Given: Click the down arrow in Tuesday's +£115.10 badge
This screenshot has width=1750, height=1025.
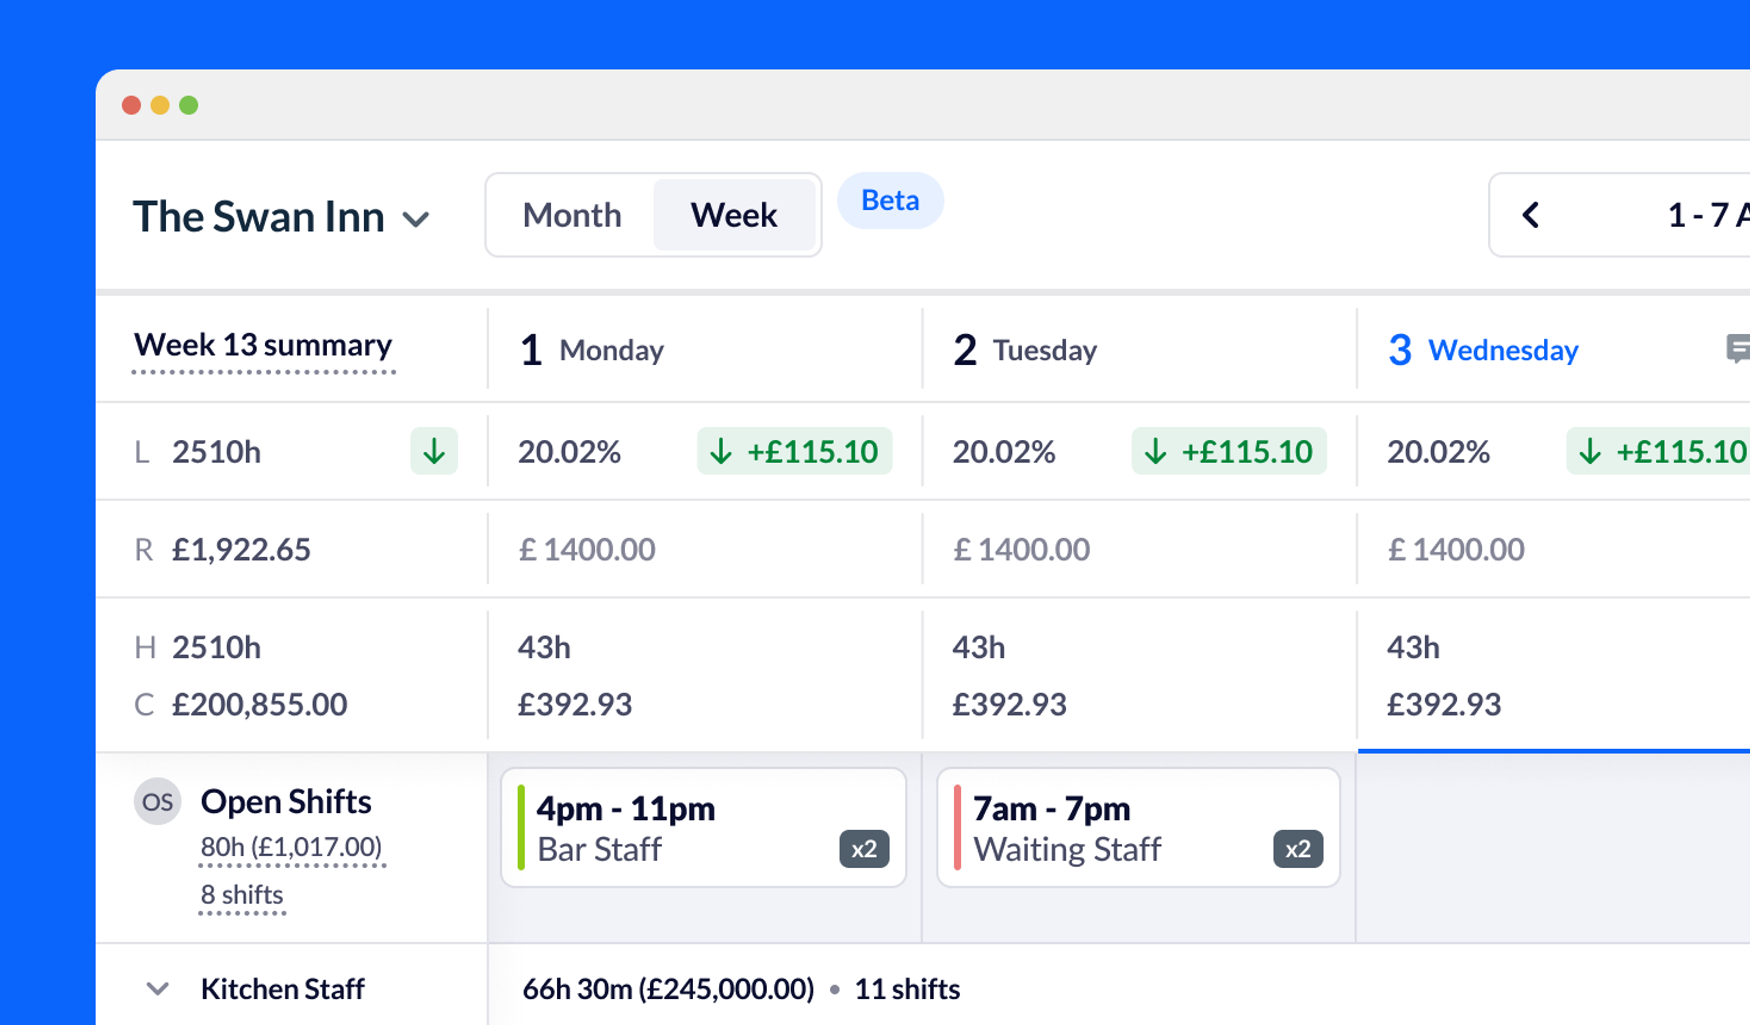Looking at the screenshot, I should pyautogui.click(x=1156, y=451).
